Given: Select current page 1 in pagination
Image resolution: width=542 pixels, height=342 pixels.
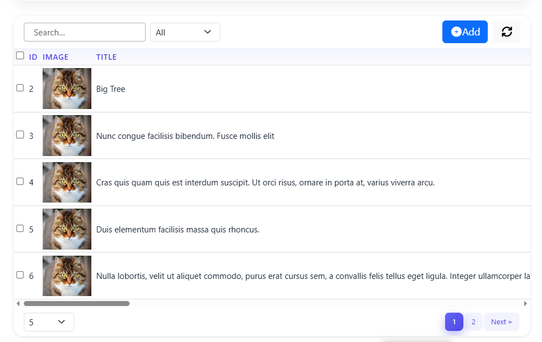Looking at the screenshot, I should point(454,322).
